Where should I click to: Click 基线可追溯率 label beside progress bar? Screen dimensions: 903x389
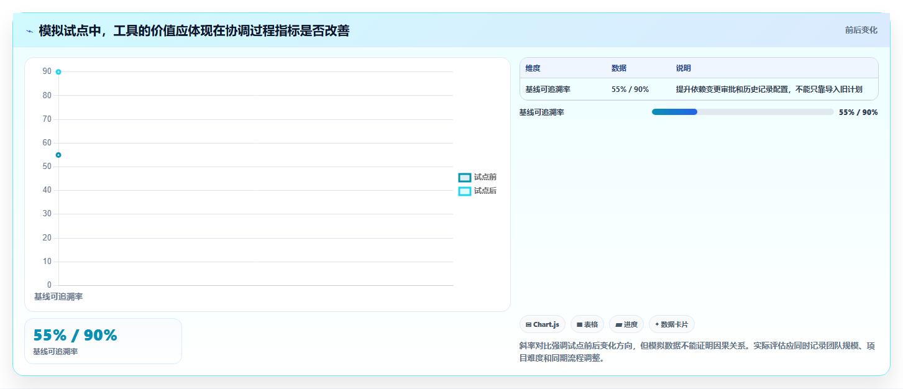tap(542, 112)
